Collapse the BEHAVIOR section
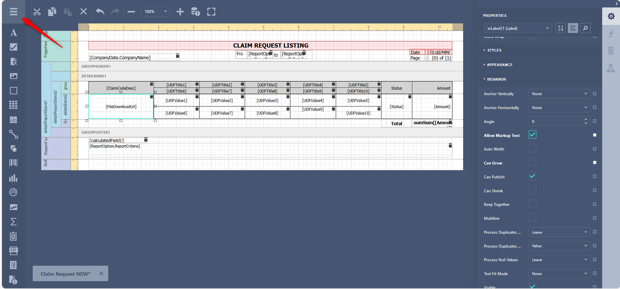 click(495, 79)
